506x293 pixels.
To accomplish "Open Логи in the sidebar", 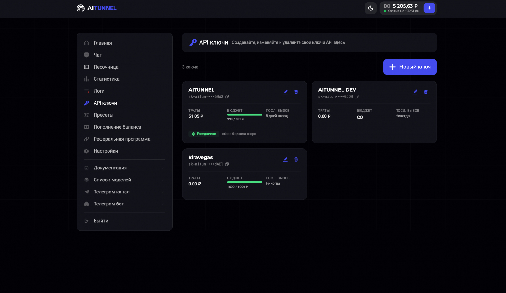I will coord(125,91).
